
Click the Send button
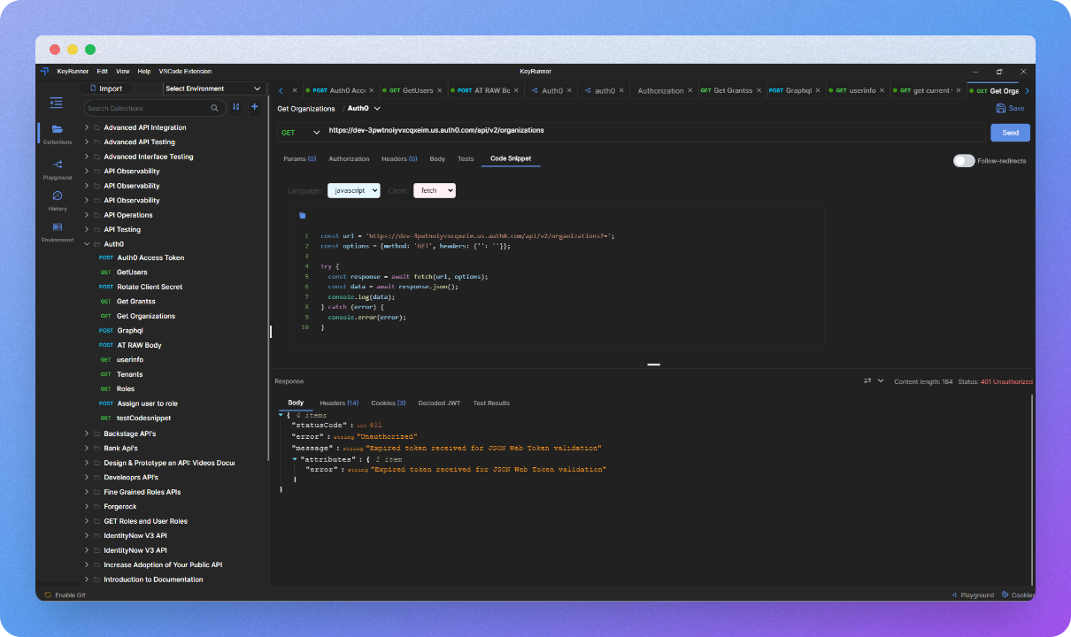click(x=1010, y=133)
